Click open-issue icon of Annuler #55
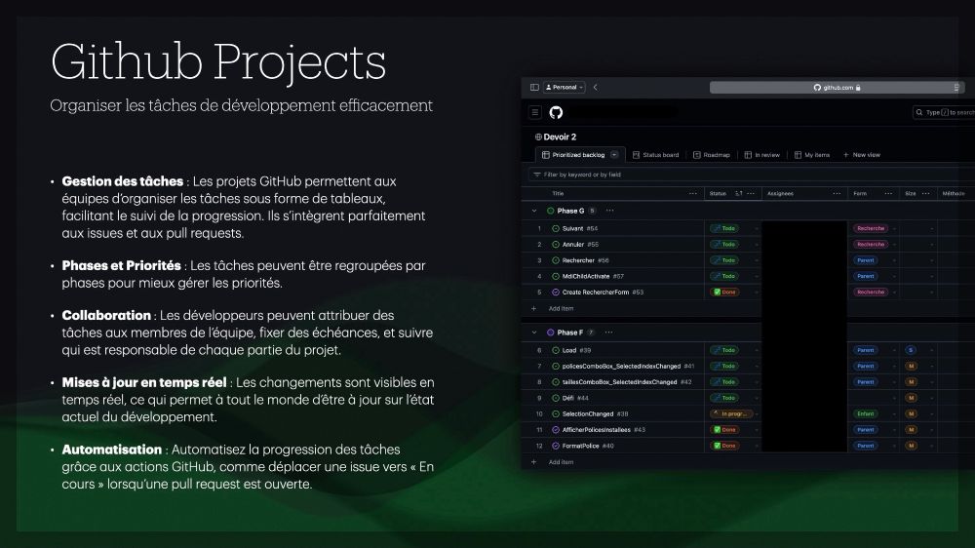 [556, 245]
